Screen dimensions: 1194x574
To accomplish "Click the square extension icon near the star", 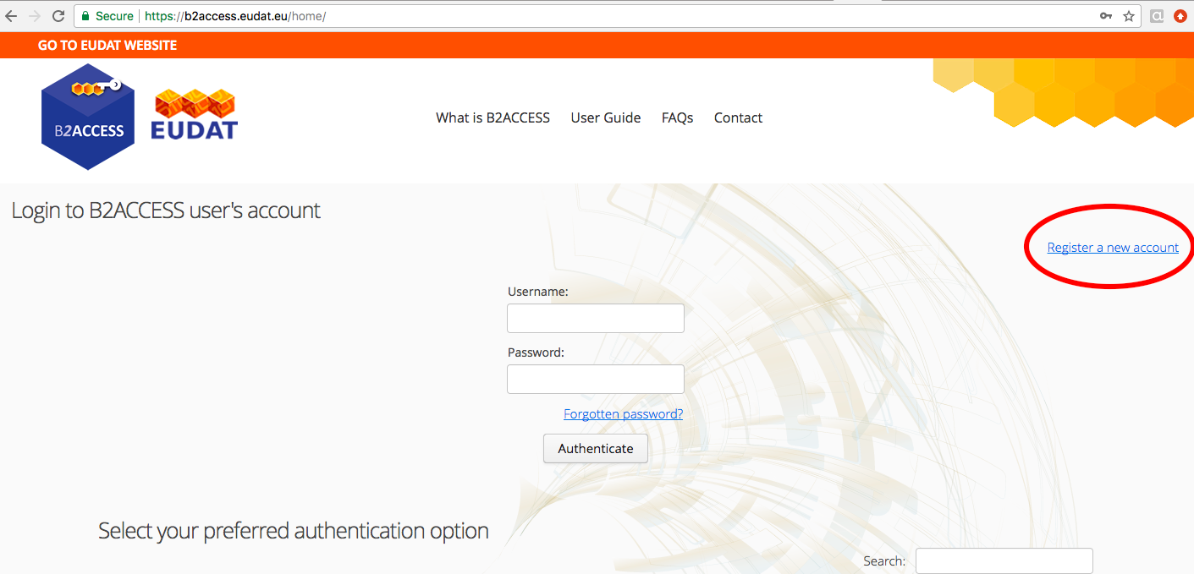I will (1156, 15).
